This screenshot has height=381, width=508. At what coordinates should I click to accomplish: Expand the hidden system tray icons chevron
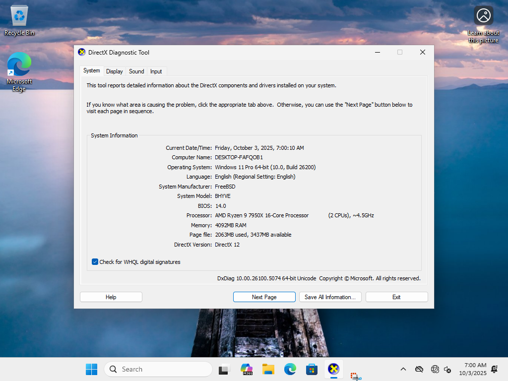(x=403, y=369)
